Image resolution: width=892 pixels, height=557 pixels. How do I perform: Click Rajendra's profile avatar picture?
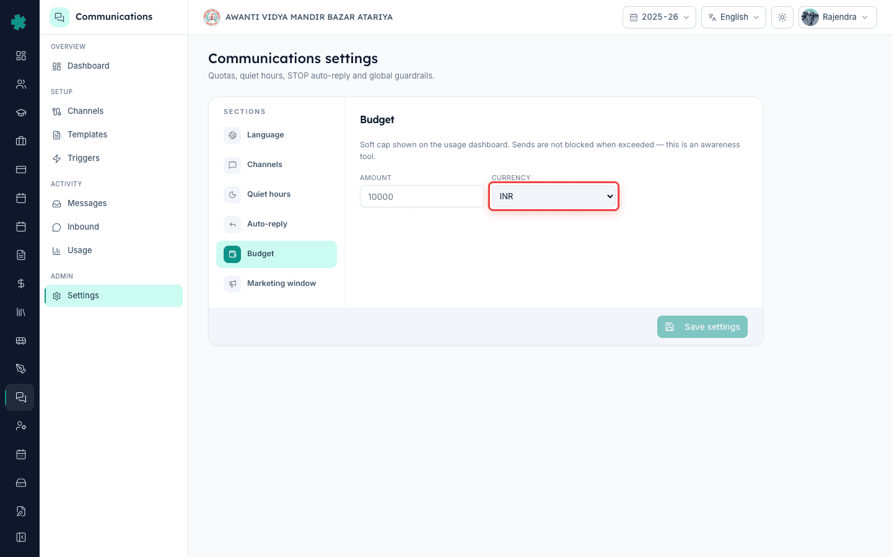(810, 17)
